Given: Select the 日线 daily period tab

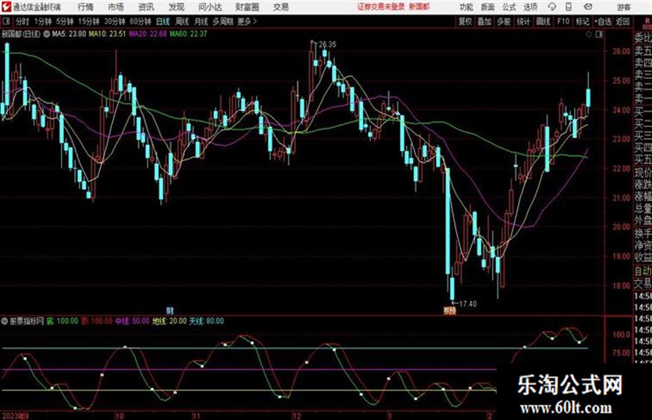Looking at the screenshot, I should (x=163, y=21).
